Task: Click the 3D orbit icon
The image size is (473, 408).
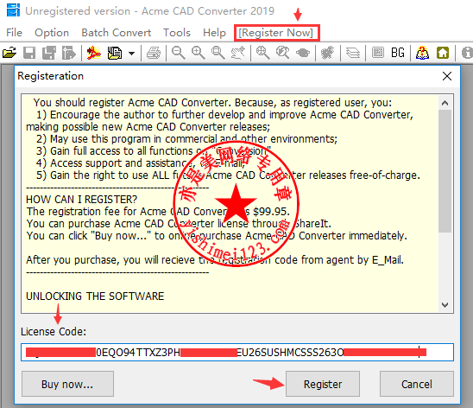Action: point(303,53)
